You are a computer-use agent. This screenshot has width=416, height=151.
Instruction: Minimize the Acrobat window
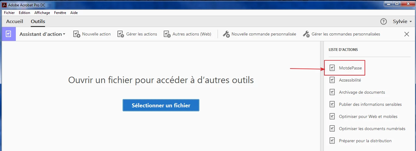388,4
